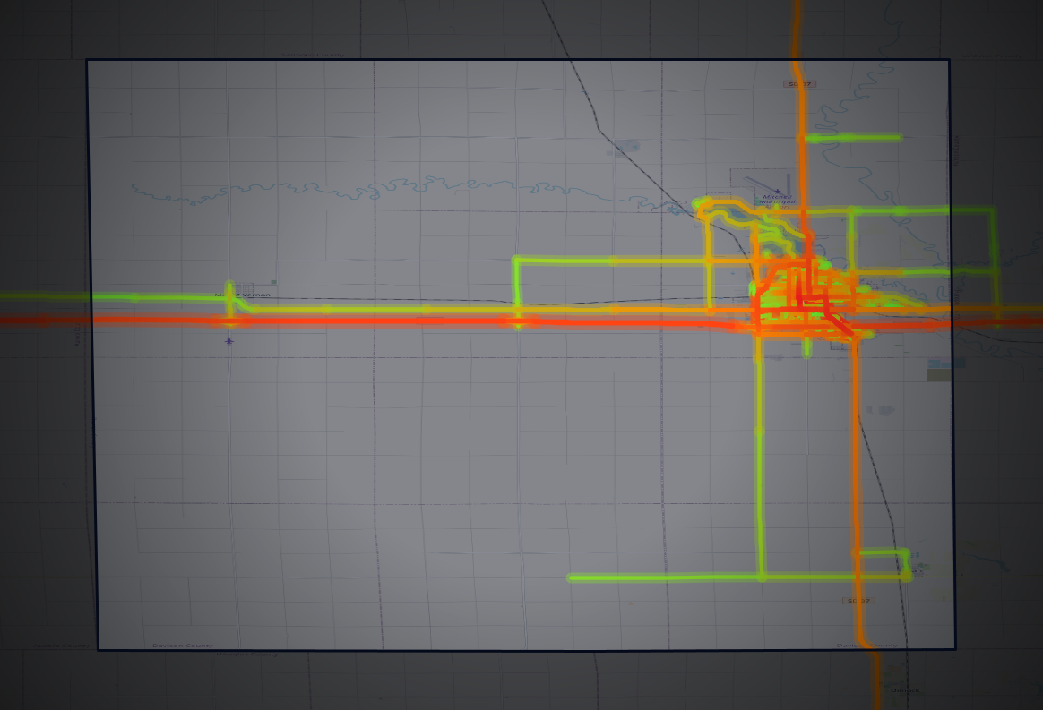The width and height of the screenshot is (1043, 710).
Task: Select the Mitchell Municipal Airport airplane icon
Action: [x=778, y=191]
